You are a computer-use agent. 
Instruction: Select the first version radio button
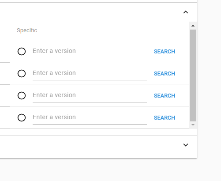coord(22,52)
